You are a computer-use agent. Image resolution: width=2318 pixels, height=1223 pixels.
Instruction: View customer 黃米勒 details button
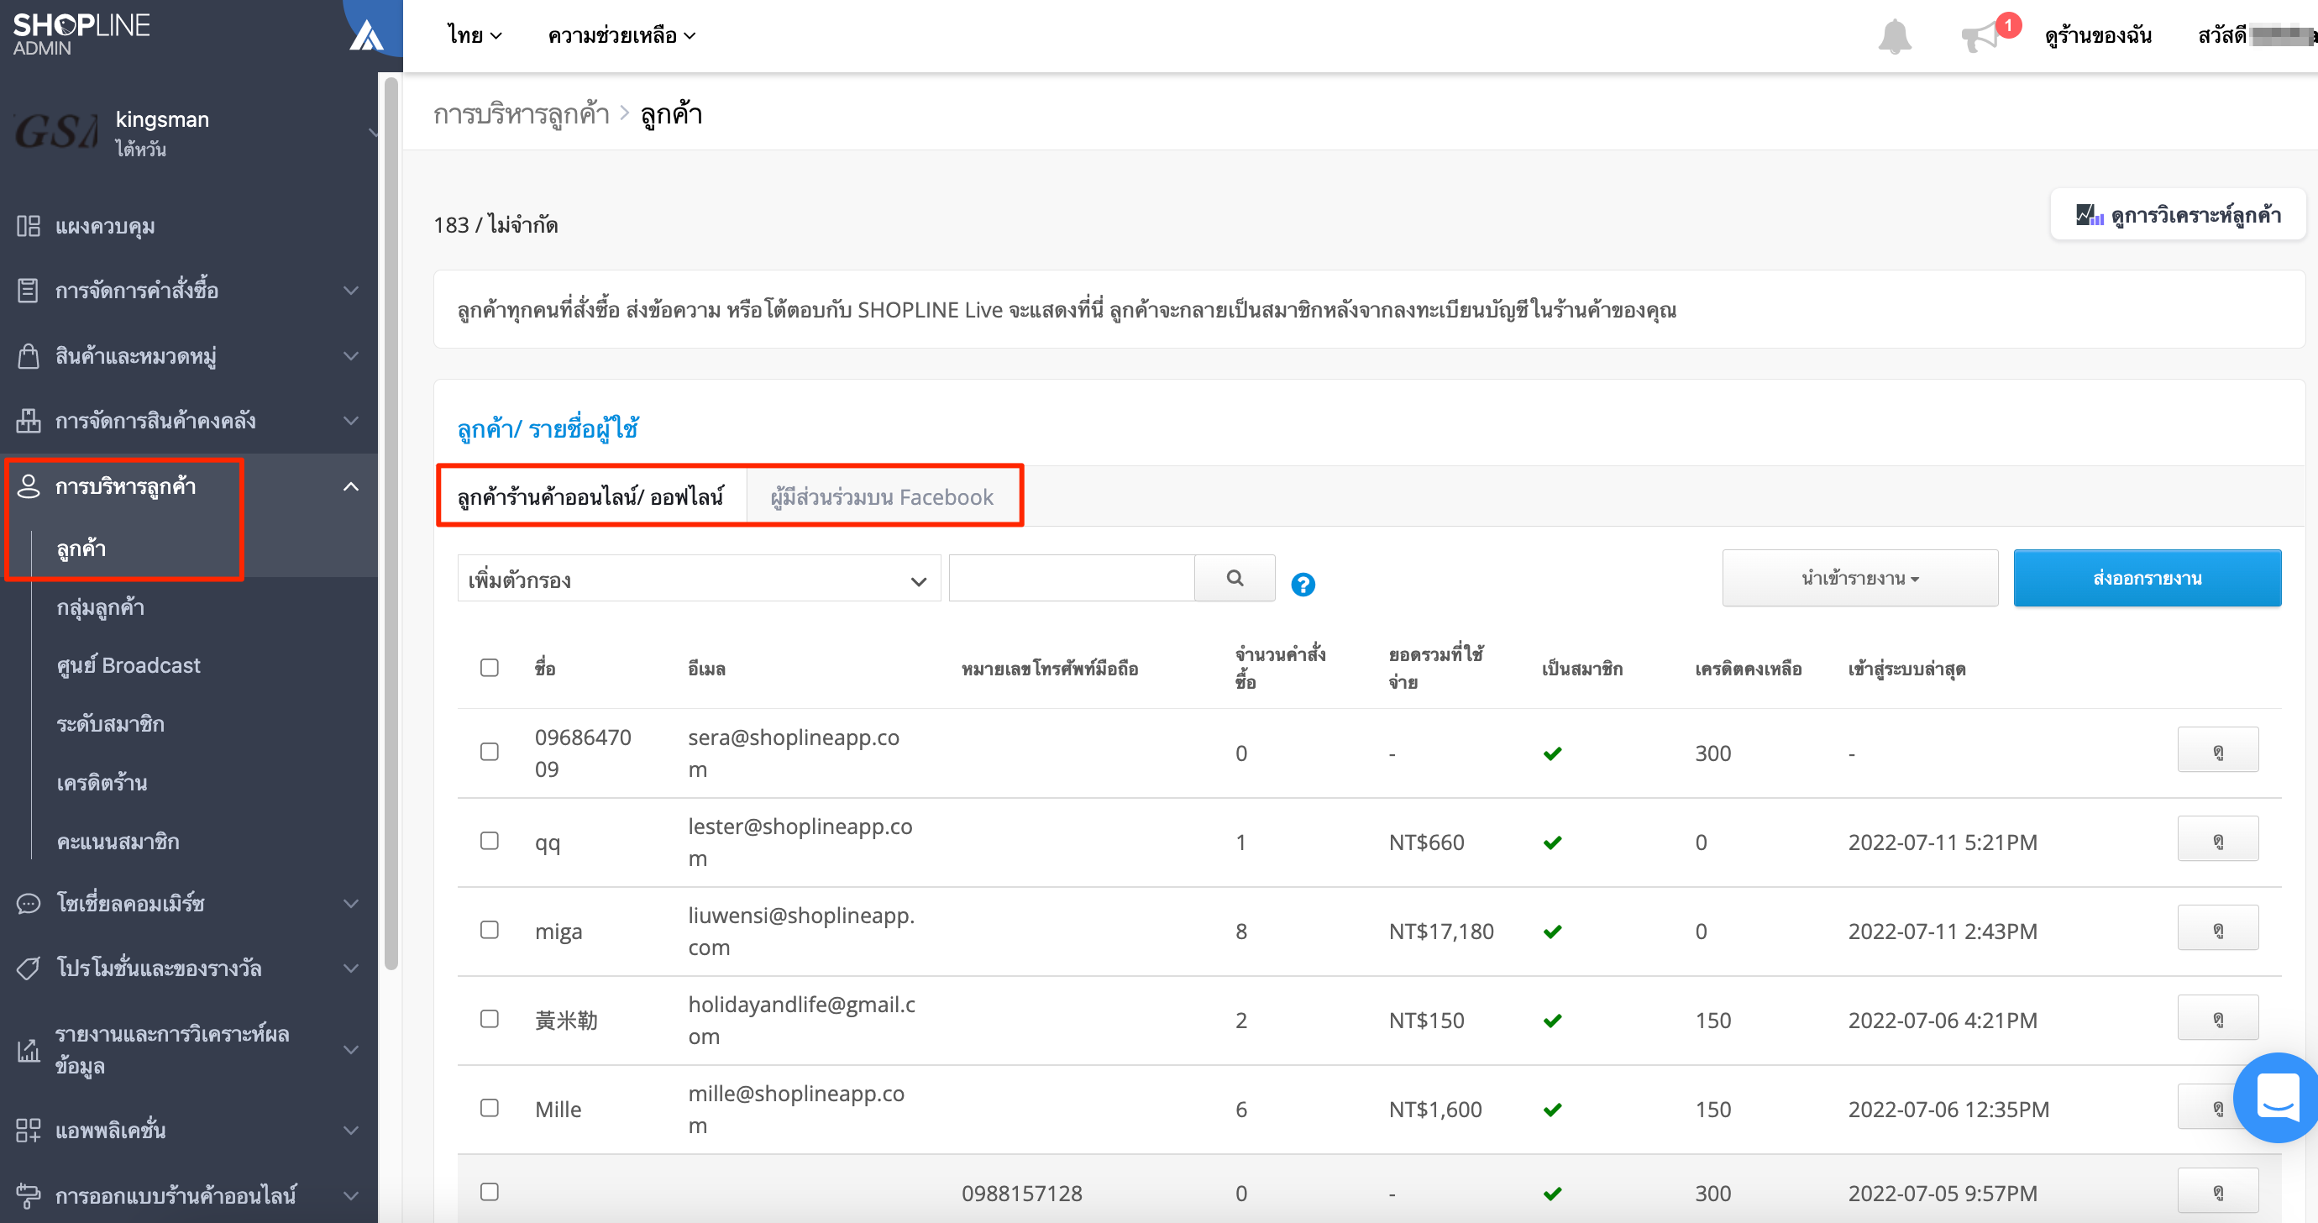click(2217, 1017)
